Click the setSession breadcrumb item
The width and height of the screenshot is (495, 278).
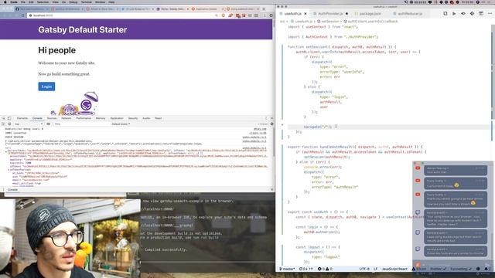tap(328, 22)
